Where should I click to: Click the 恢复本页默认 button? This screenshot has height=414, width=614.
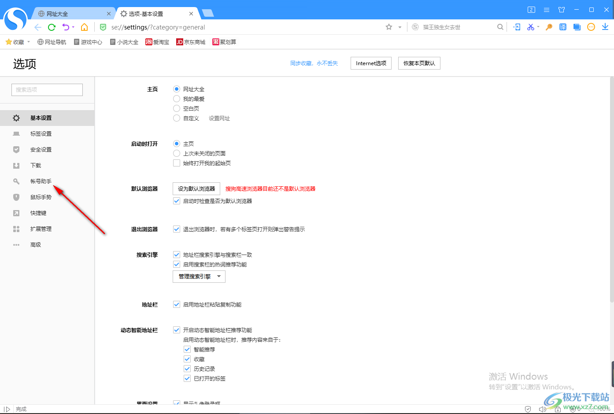419,63
